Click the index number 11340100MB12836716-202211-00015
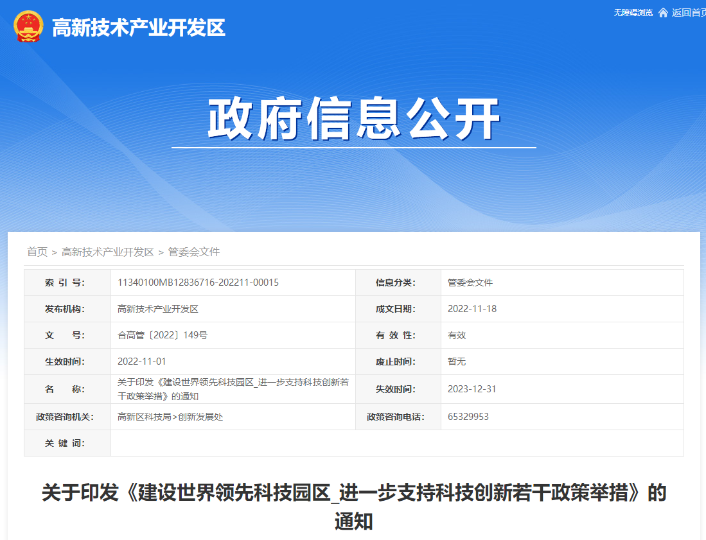This screenshot has height=540, width=706. tap(198, 283)
